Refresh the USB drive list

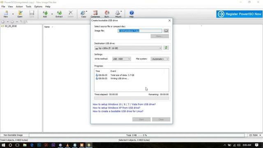point(166,48)
